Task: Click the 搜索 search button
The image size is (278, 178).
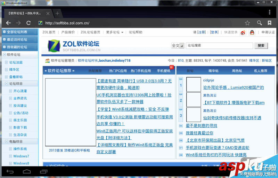Action: tap(261, 46)
